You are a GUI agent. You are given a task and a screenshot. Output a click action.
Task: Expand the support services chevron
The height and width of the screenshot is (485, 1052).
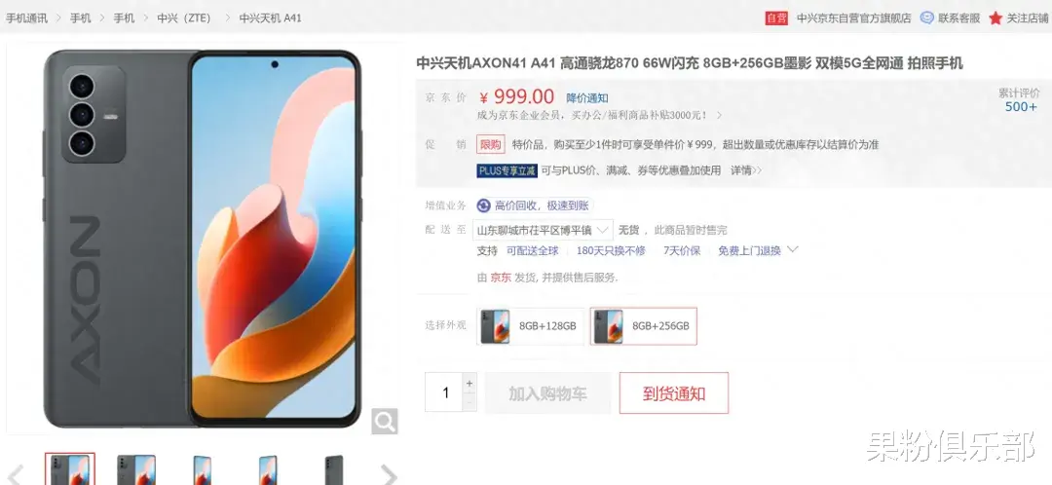[x=792, y=249]
